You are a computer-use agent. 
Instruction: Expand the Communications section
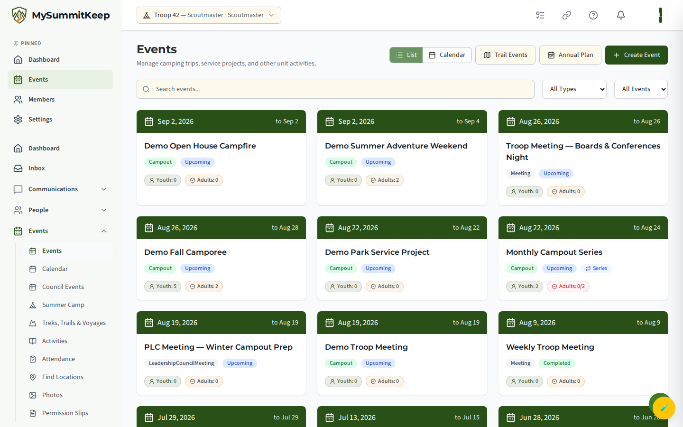[x=60, y=189]
